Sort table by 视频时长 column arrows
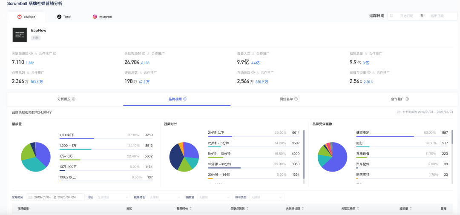 191,209
